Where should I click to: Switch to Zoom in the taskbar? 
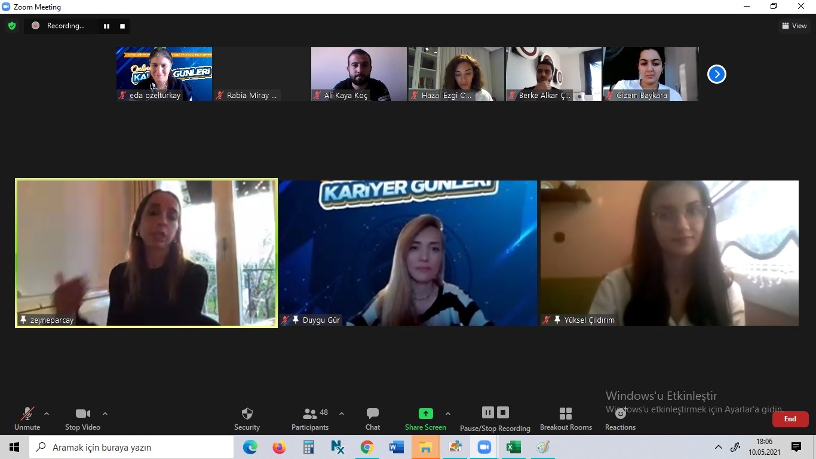[484, 447]
